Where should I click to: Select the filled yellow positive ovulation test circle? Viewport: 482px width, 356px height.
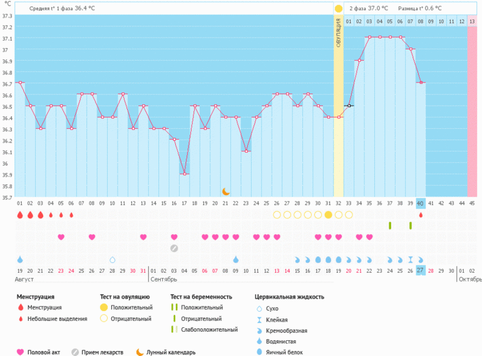(328, 215)
